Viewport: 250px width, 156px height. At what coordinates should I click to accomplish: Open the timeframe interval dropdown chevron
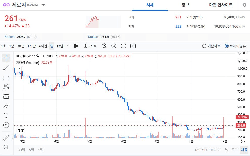(68, 46)
